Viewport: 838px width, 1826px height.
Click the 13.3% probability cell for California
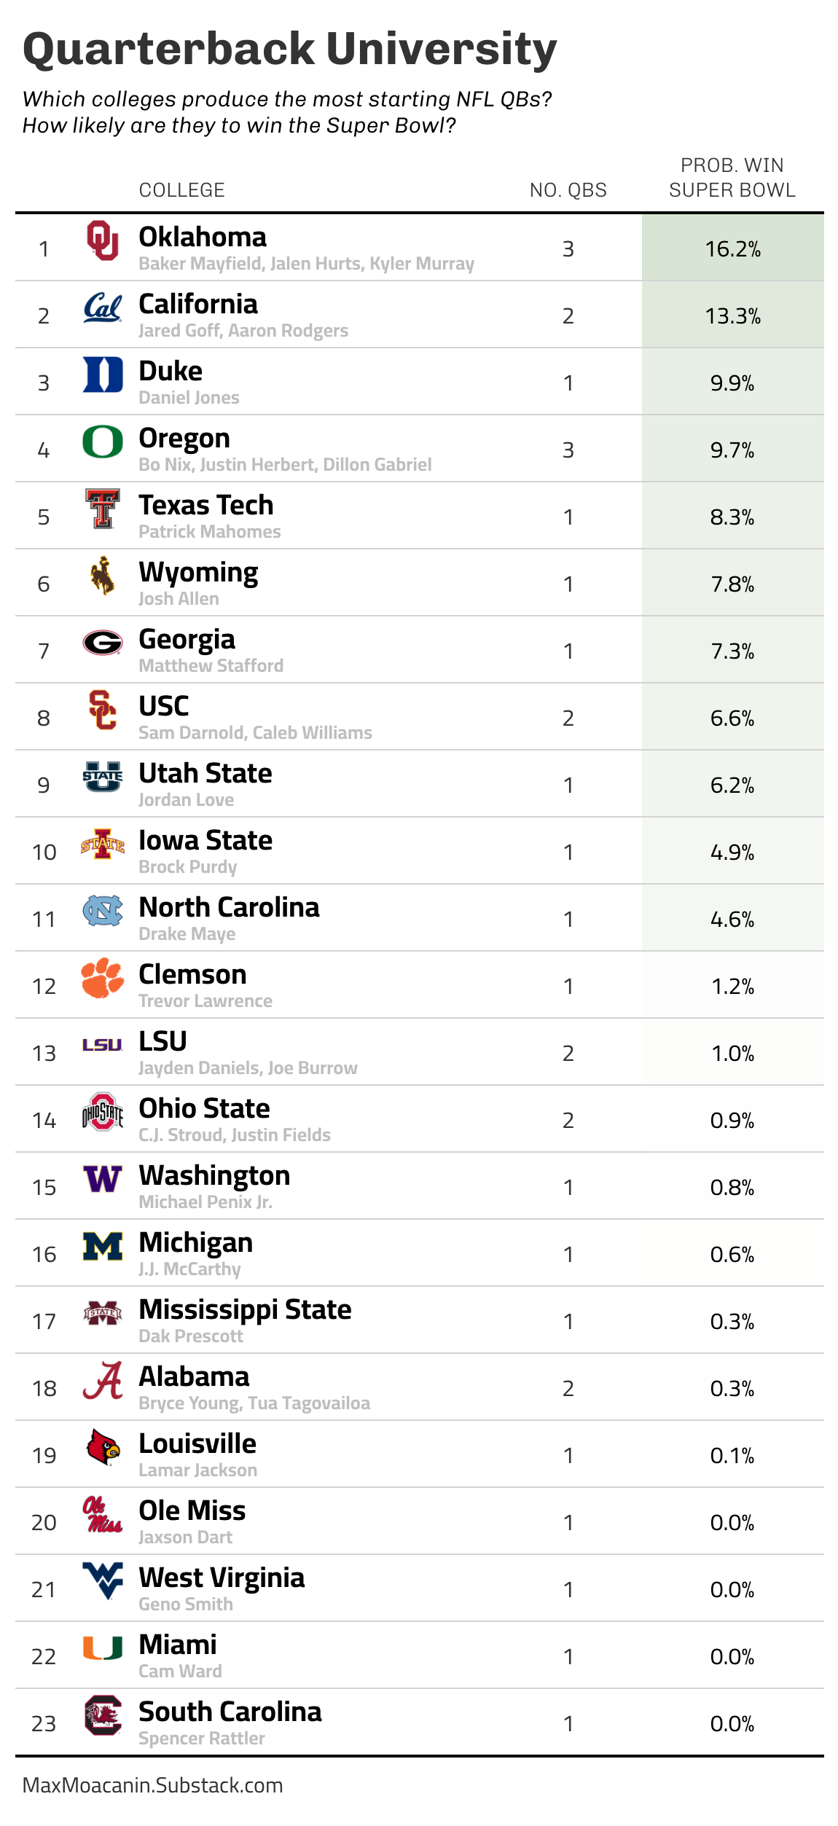coord(732,316)
